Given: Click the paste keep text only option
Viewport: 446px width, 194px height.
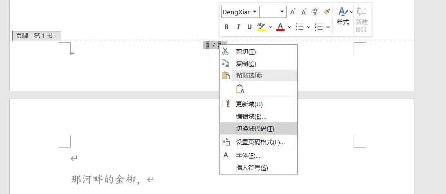Looking at the screenshot, I should coord(240,89).
